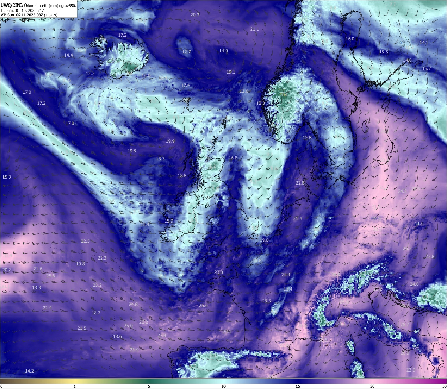Click the map value 15.9
This screenshot has height=389, width=447.
pos(169,221)
